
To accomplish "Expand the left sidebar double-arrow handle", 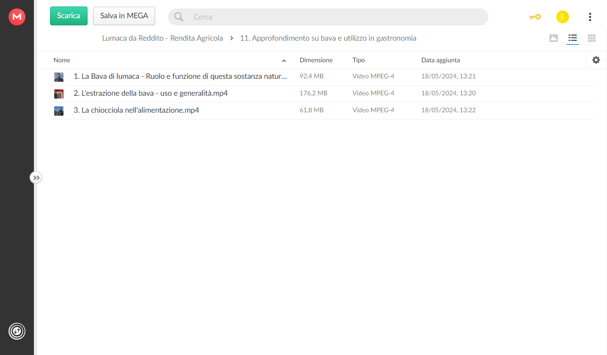I will (x=36, y=177).
